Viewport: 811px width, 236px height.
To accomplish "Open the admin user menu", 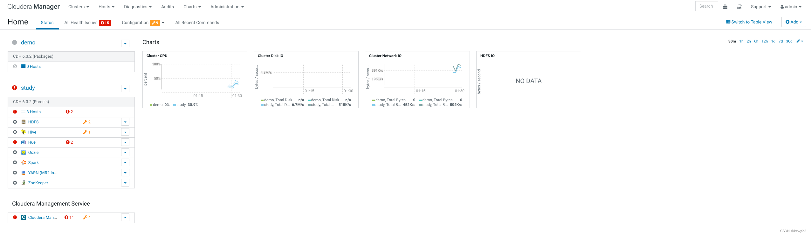I will (x=791, y=7).
